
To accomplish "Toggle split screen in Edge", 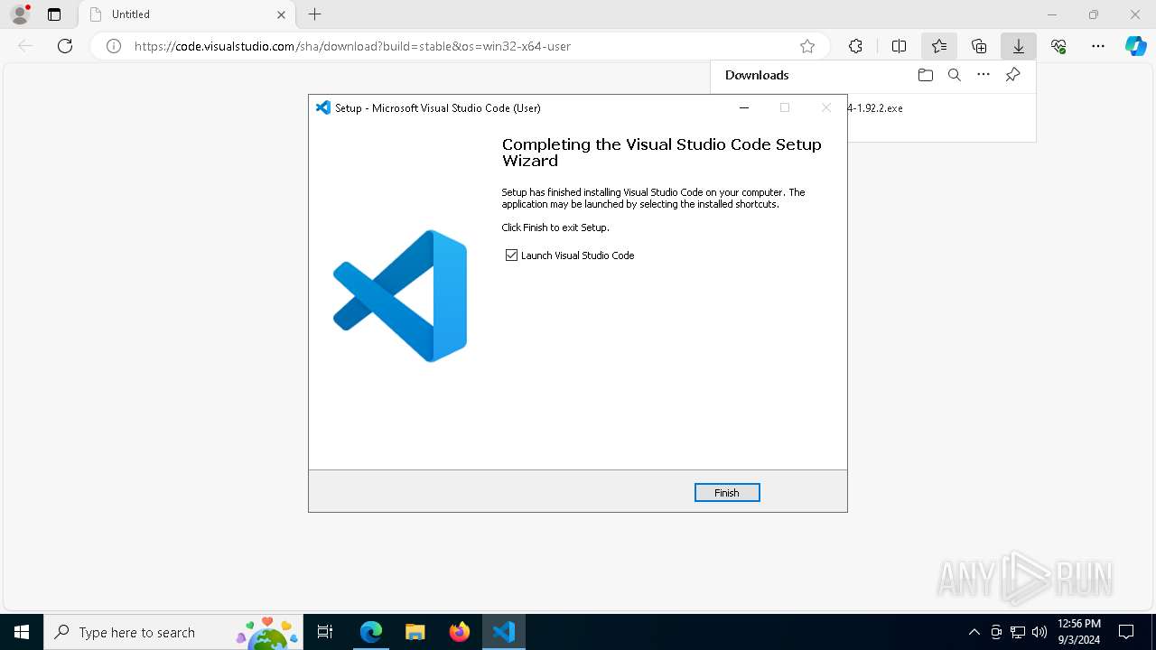I will tap(899, 46).
